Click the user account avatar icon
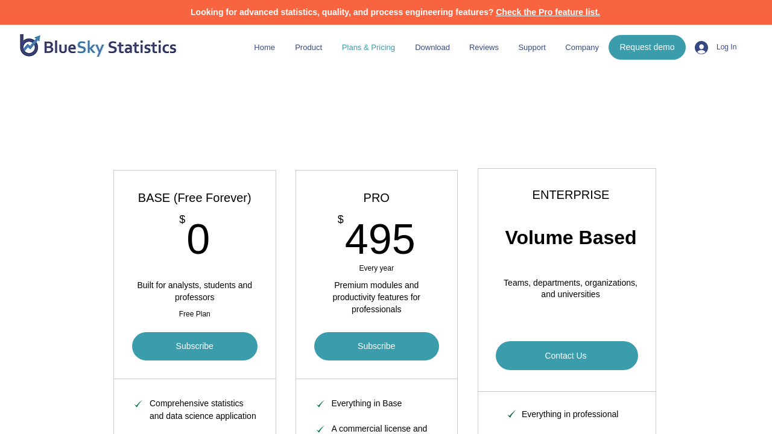The height and width of the screenshot is (434, 772). click(701, 48)
